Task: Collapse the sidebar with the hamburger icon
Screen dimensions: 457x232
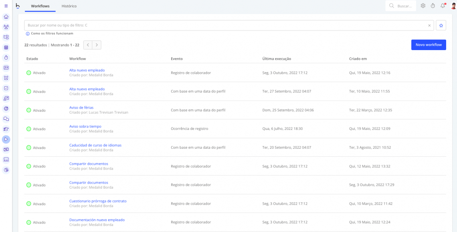Action: click(x=6, y=6)
